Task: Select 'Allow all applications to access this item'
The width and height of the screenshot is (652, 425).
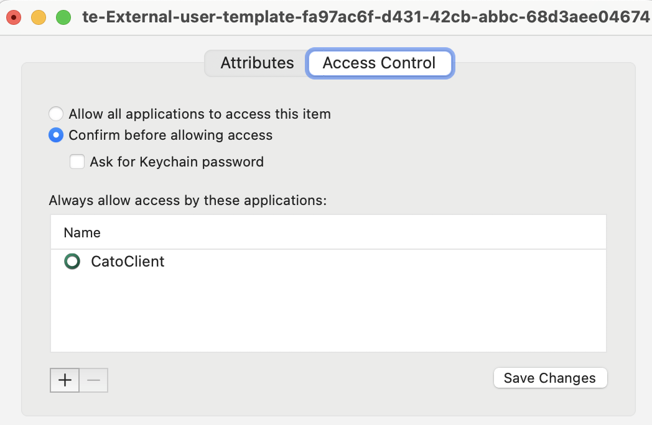Action: tap(56, 114)
